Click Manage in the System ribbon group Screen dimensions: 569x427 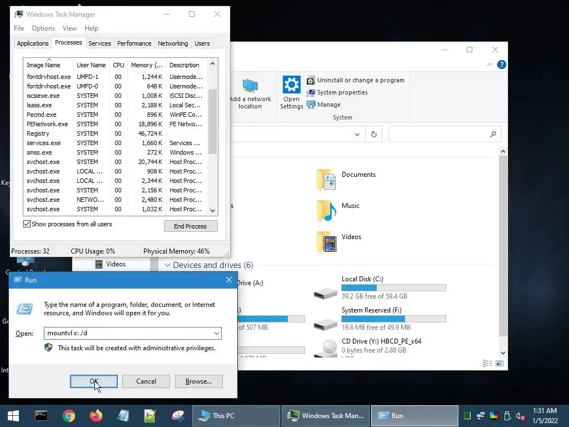(324, 105)
